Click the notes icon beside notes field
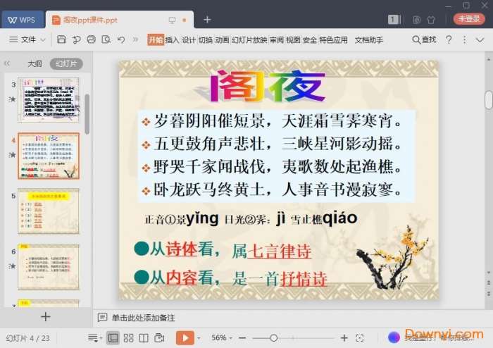The height and width of the screenshot is (348, 493). click(x=102, y=318)
